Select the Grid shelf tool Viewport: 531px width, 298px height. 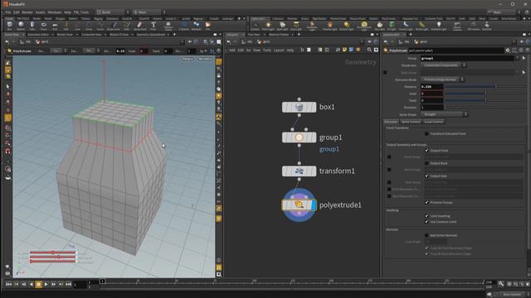pos(55,26)
